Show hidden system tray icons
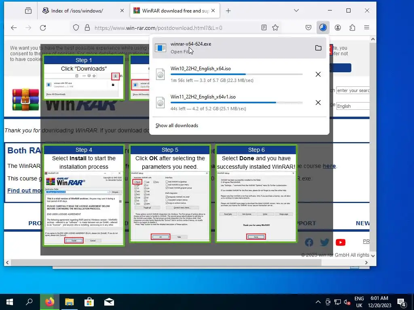This screenshot has height=310, width=414. click(x=318, y=302)
